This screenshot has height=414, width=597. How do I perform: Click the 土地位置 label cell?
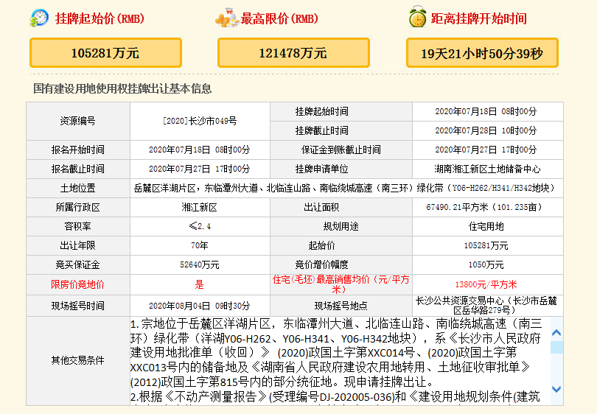click(78, 188)
